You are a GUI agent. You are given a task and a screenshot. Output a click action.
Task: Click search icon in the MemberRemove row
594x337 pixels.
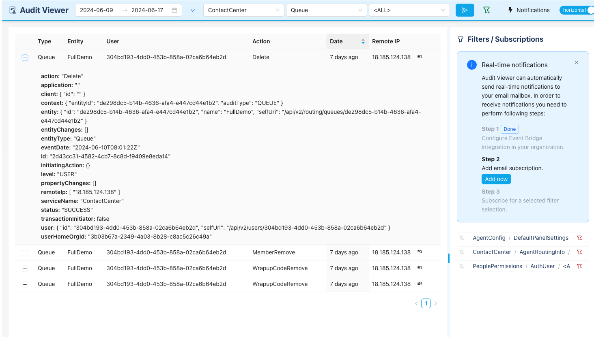(420, 252)
